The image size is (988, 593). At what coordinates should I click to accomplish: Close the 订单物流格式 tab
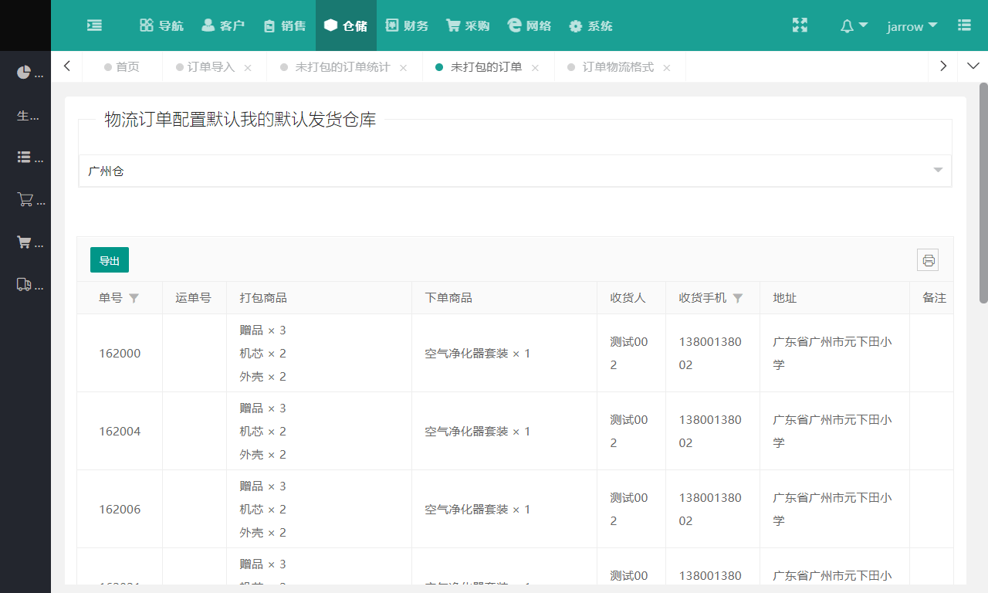coord(666,67)
